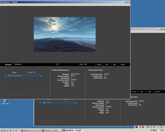Click the green square tray icon
165x132 pixels.
pyautogui.click(x=151, y=130)
